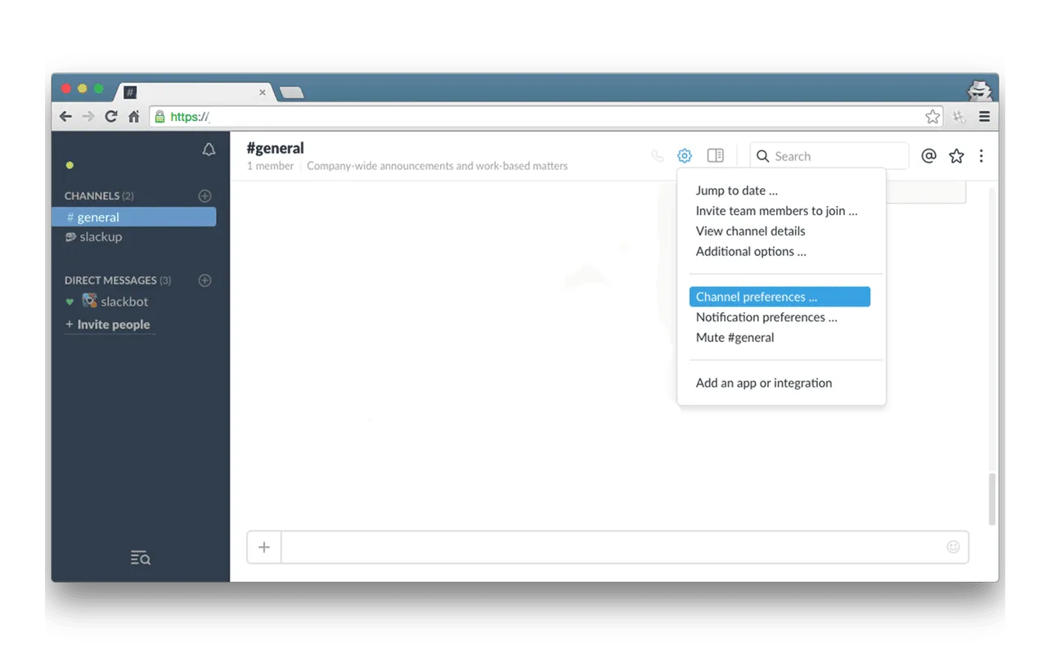Choose Mute #general in the dropdown
1047x654 pixels.
click(x=735, y=338)
